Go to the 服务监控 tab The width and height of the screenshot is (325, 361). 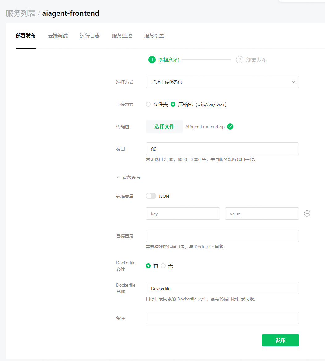[122, 36]
